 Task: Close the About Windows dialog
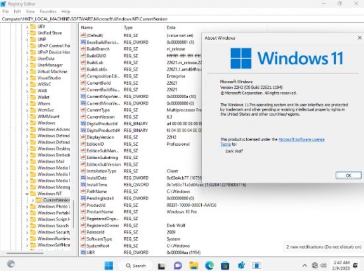pyautogui.click(x=359, y=38)
